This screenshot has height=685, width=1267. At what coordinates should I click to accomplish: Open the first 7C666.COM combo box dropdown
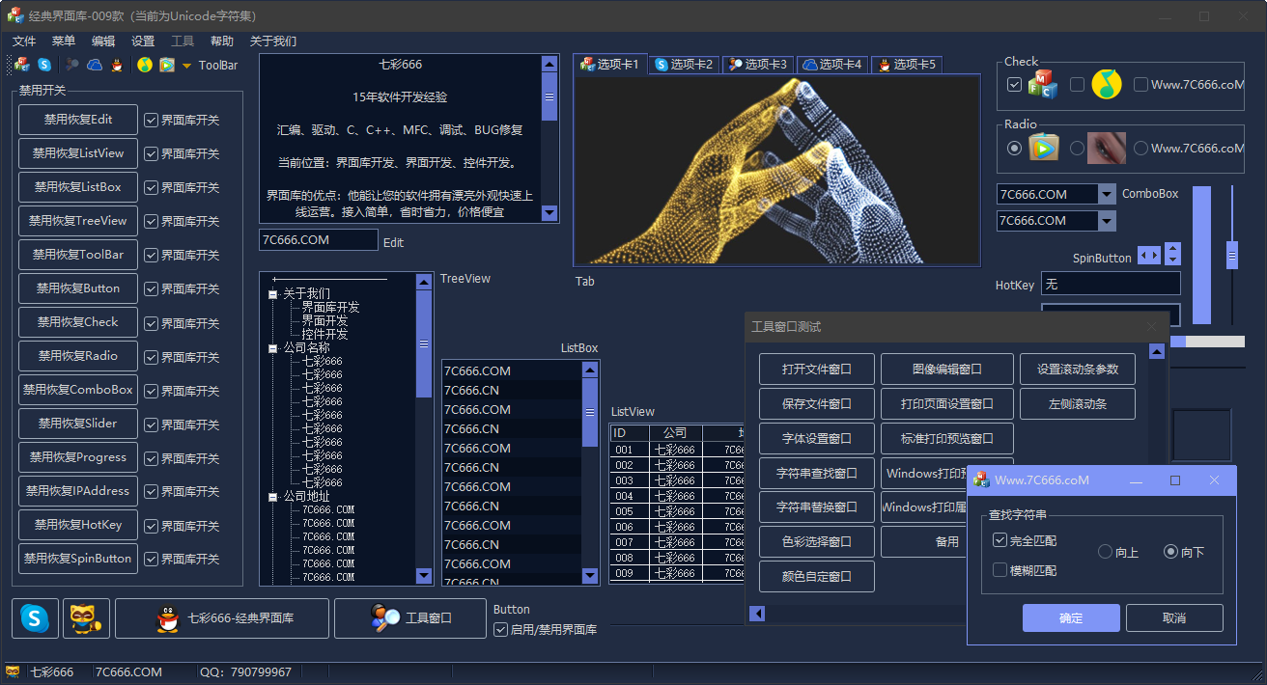(x=1107, y=195)
